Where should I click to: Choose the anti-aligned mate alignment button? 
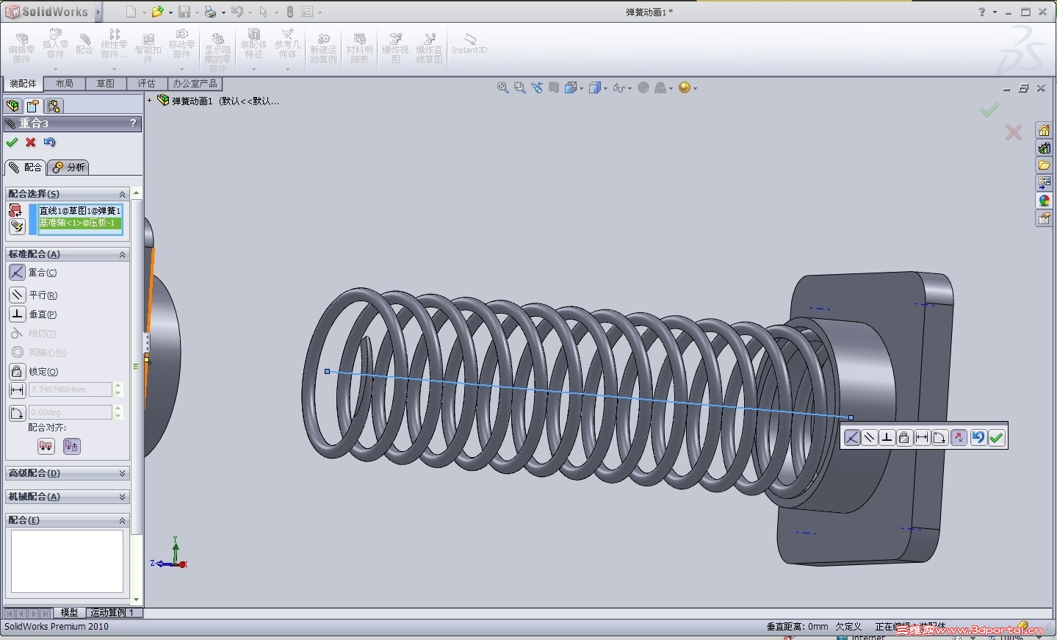tap(71, 446)
